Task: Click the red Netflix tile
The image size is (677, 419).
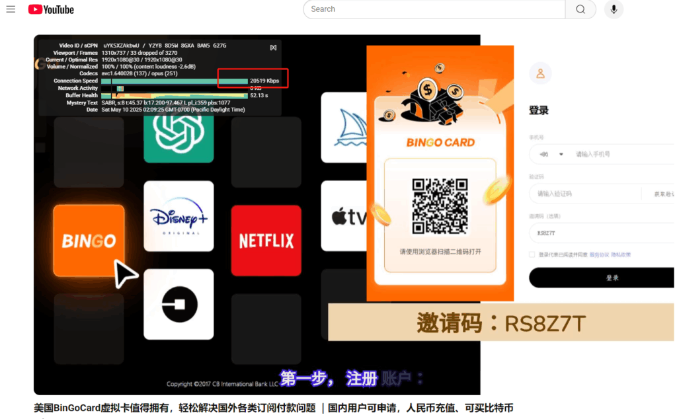Action: click(x=266, y=241)
